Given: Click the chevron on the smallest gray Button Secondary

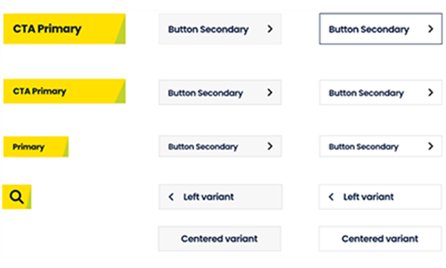Looking at the screenshot, I should point(270,146).
